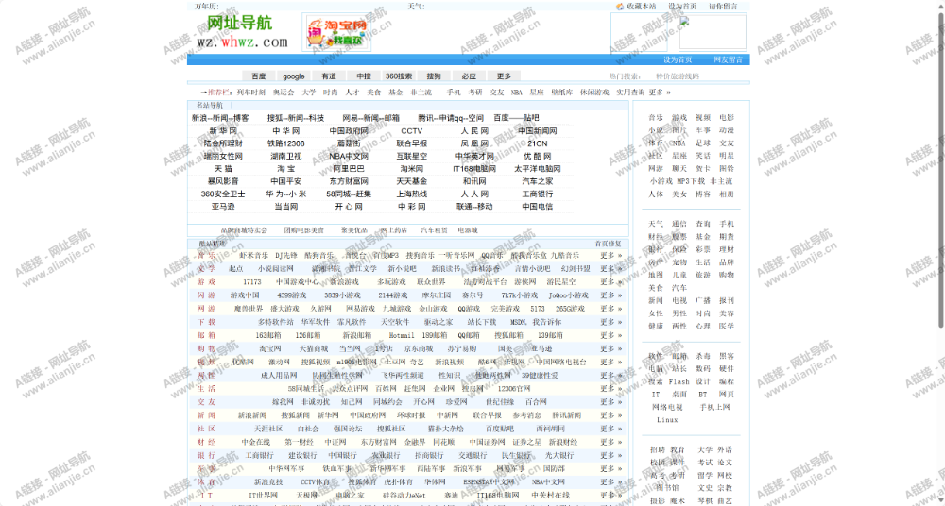
Task: Open 壁纸库 in the recommended bar
Action: pyautogui.click(x=561, y=93)
